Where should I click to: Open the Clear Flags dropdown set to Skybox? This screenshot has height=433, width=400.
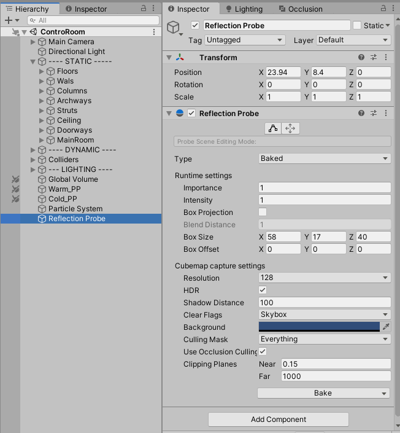[325, 314]
